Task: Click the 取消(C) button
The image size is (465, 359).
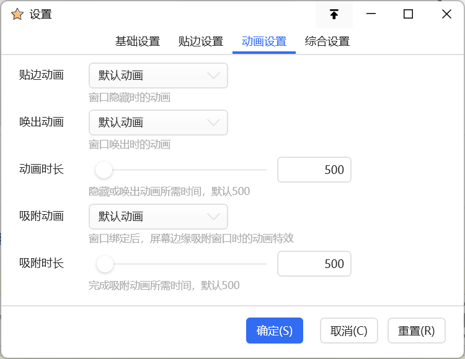Action: (348, 331)
